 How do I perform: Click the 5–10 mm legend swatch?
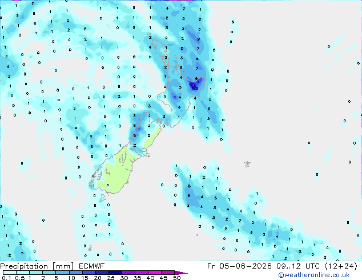click(62, 273)
